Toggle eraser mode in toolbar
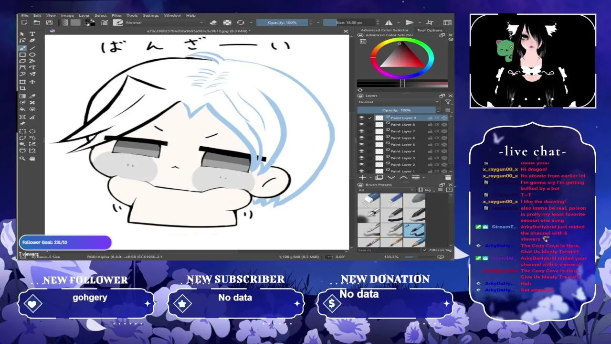Image resolution: width=611 pixels, height=344 pixels. click(213, 22)
